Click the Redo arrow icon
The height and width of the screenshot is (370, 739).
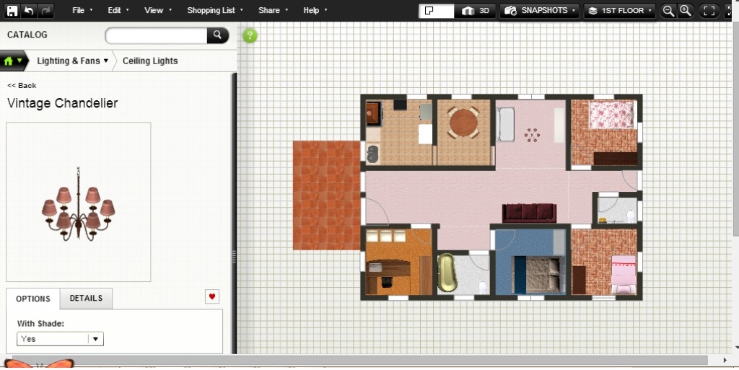tap(46, 10)
